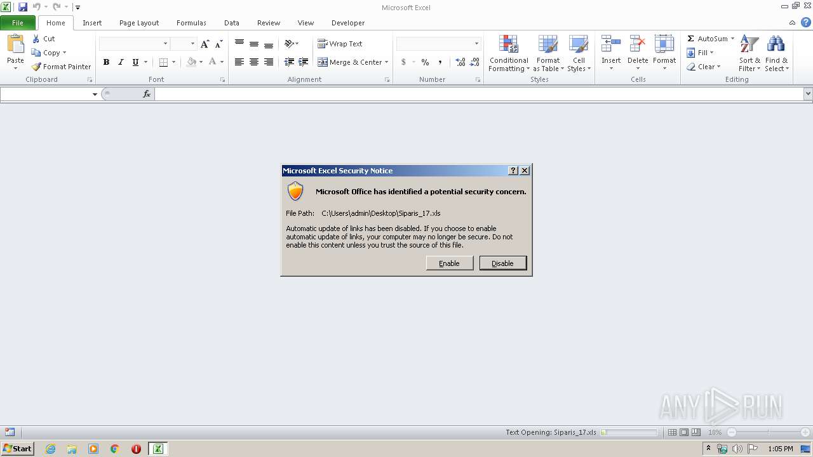Click Enable in Security Notice dialog

pos(450,263)
